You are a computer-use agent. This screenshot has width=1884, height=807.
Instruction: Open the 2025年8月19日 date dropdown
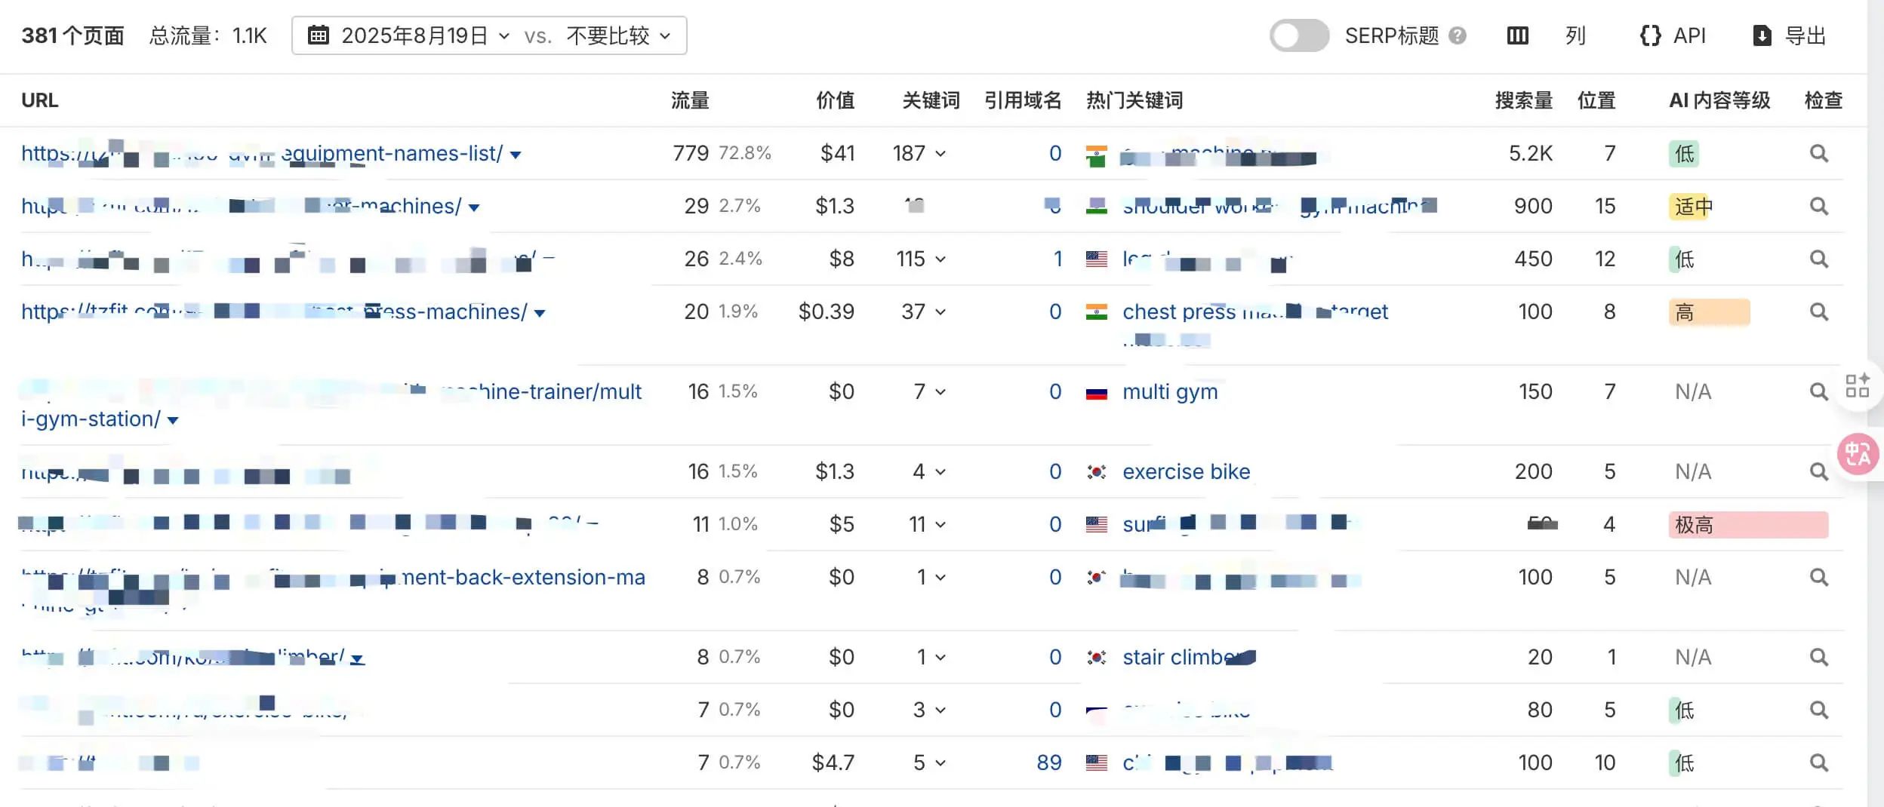pyautogui.click(x=504, y=35)
